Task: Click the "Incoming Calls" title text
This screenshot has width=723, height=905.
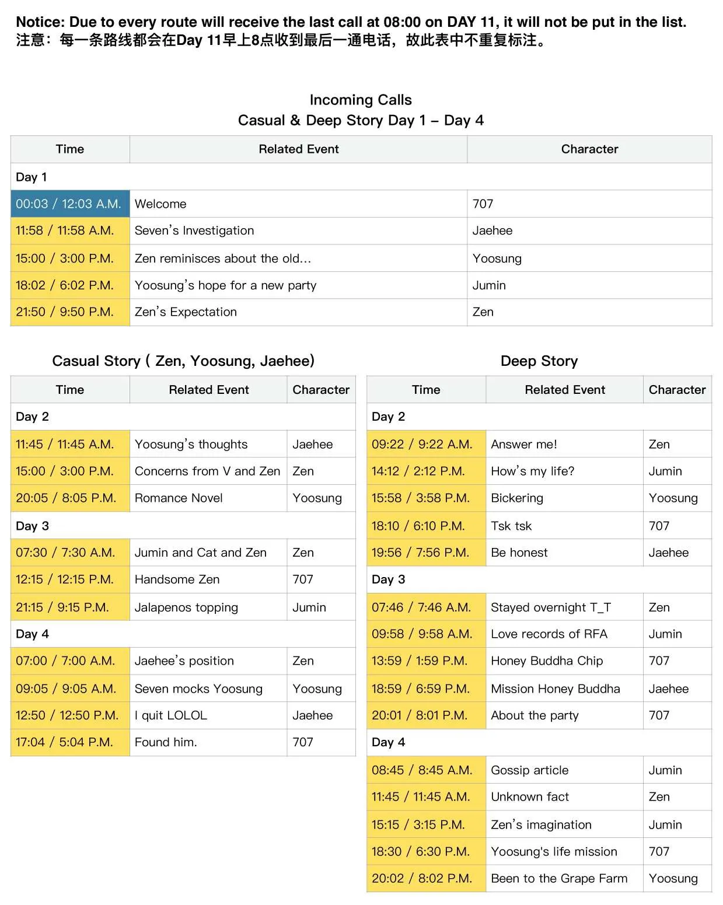Action: click(360, 100)
